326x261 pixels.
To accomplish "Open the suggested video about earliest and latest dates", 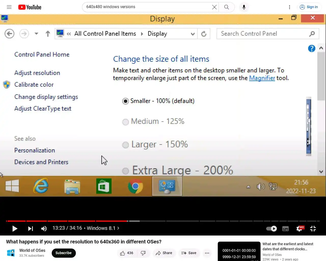I will coord(288,246).
